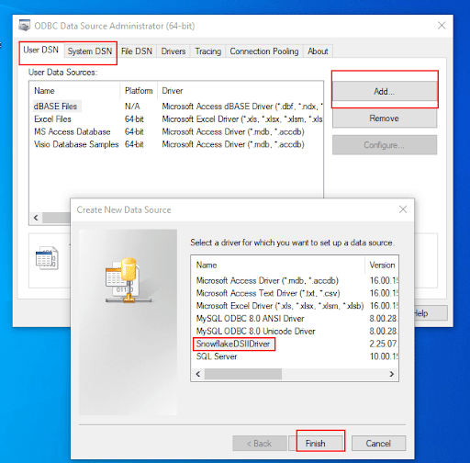This screenshot has height=463, width=470.
Task: Click the Platform column header
Action: click(x=139, y=91)
